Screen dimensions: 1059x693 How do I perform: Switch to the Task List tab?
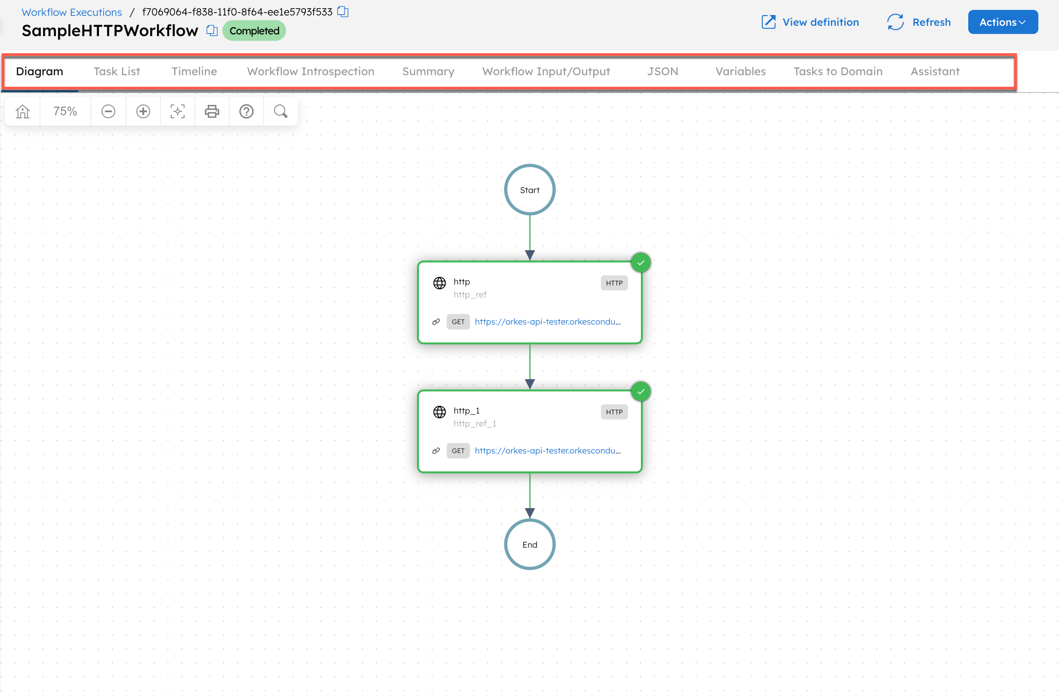[x=117, y=71]
